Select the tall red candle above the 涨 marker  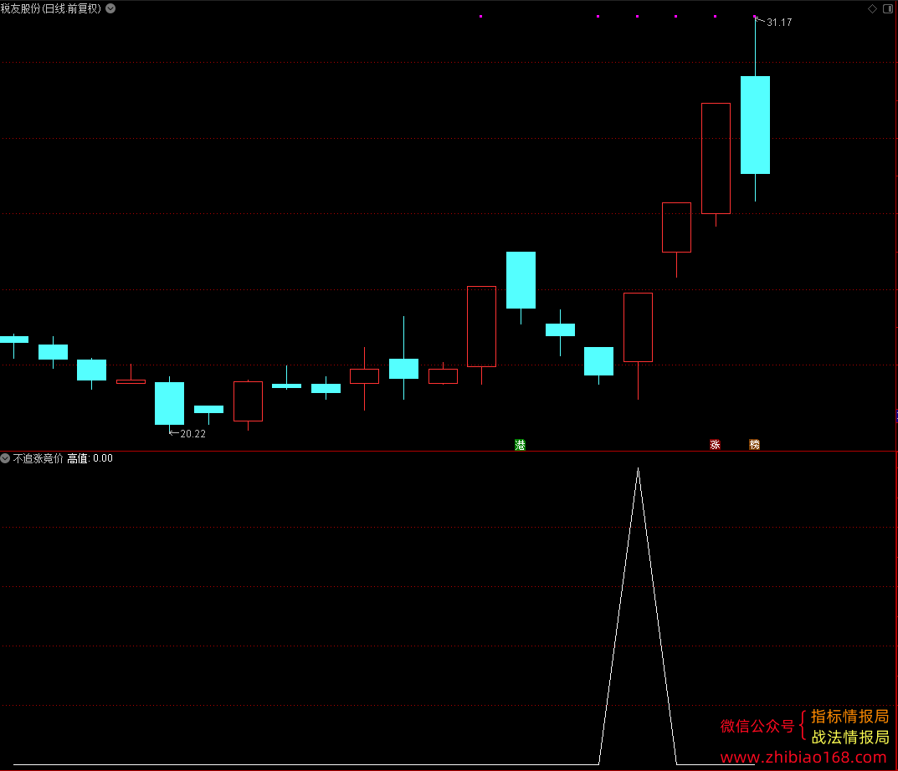coord(716,159)
